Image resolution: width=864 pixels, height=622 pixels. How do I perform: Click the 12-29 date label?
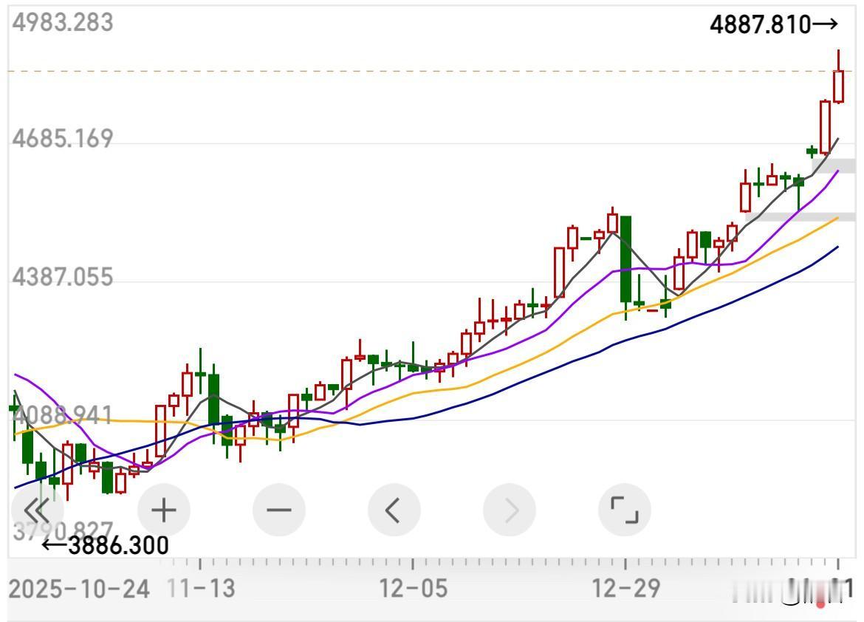[626, 588]
